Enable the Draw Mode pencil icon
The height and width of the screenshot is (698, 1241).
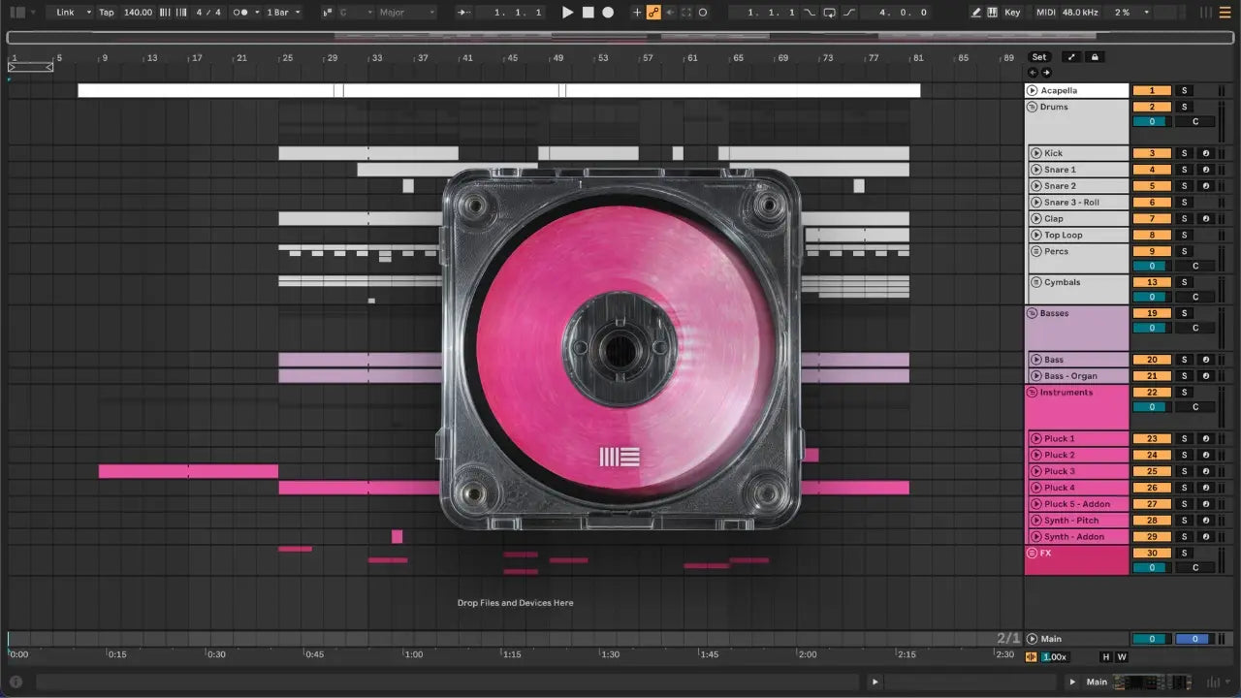pos(976,13)
